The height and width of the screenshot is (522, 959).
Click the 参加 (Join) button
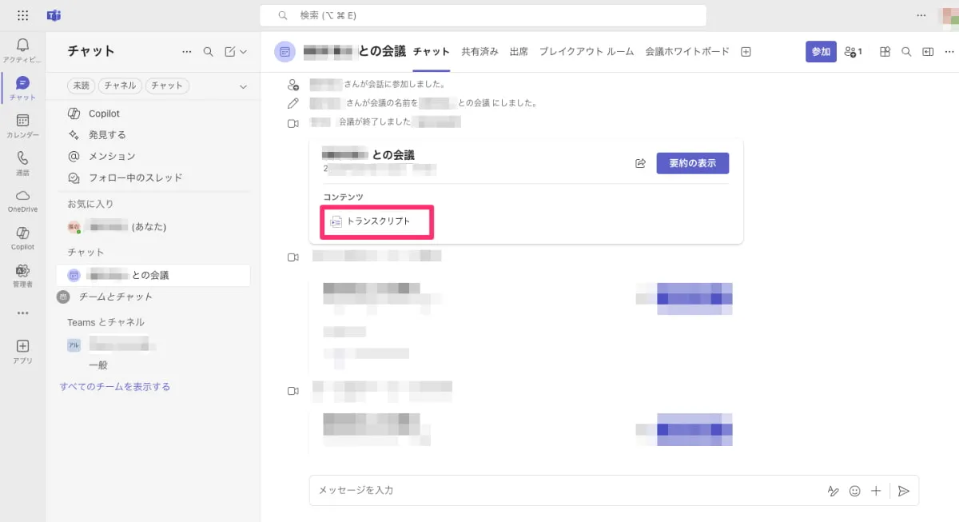point(821,50)
